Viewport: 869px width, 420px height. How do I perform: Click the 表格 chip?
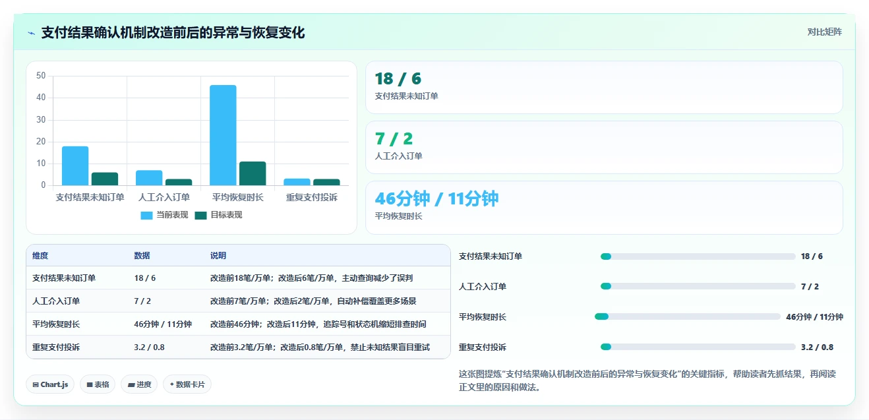pos(98,384)
